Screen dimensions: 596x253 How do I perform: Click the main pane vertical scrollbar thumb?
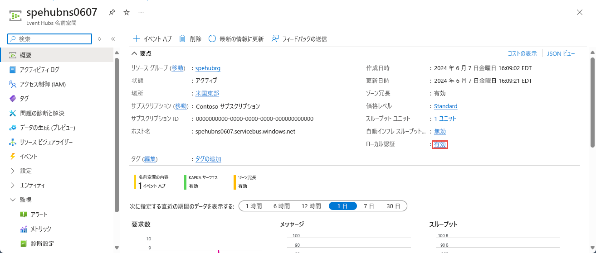pyautogui.click(x=592, y=102)
